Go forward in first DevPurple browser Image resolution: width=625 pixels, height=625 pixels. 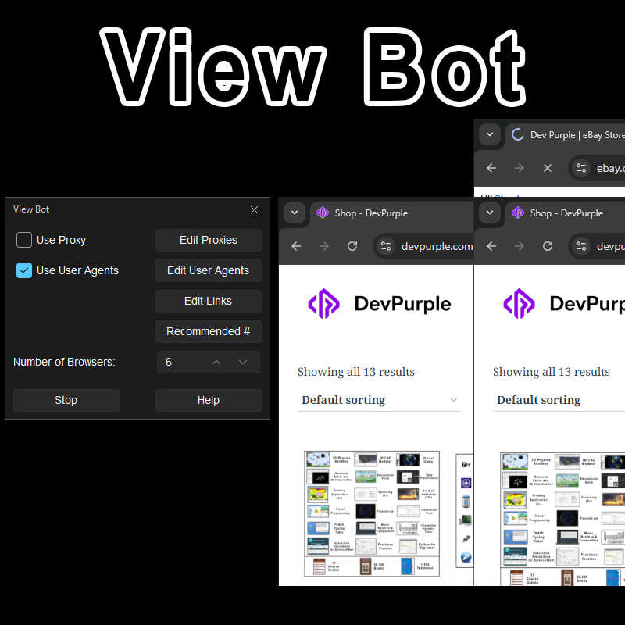(324, 246)
